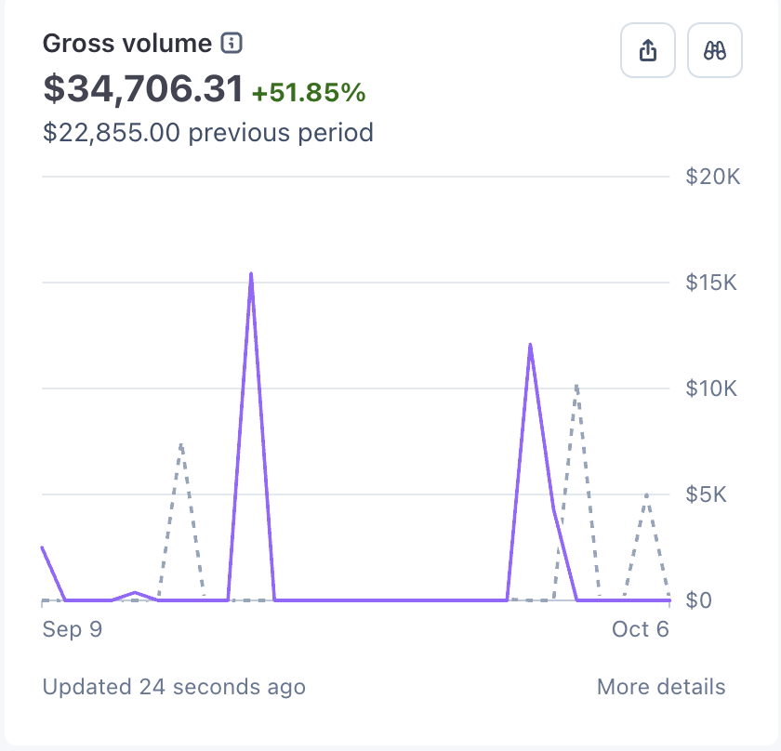Click the +51.85% change indicator

click(309, 93)
